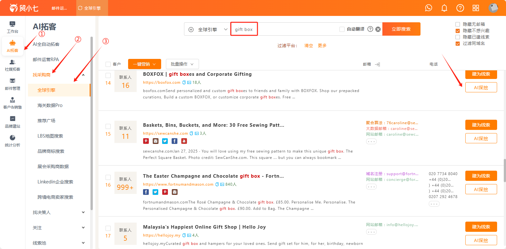Open the Twitter icon for sewcanshe.com
506x249 pixels.
pyautogui.click(x=165, y=141)
